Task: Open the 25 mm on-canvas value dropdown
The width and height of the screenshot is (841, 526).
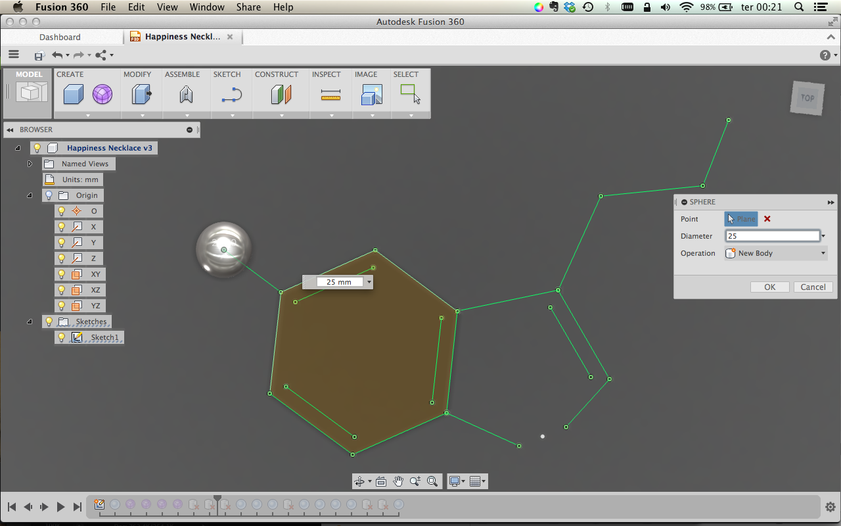Action: click(x=369, y=282)
